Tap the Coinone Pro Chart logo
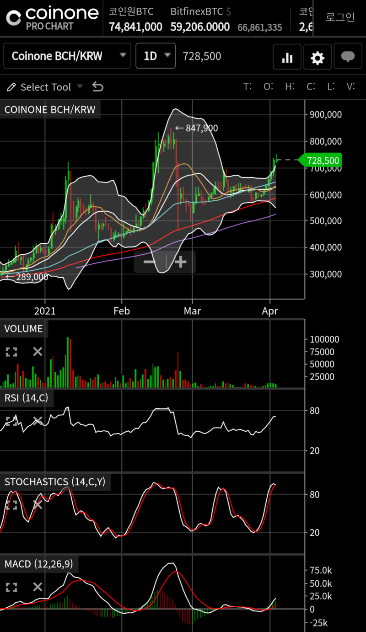Viewport: 366px width, 632px height. tap(52, 18)
